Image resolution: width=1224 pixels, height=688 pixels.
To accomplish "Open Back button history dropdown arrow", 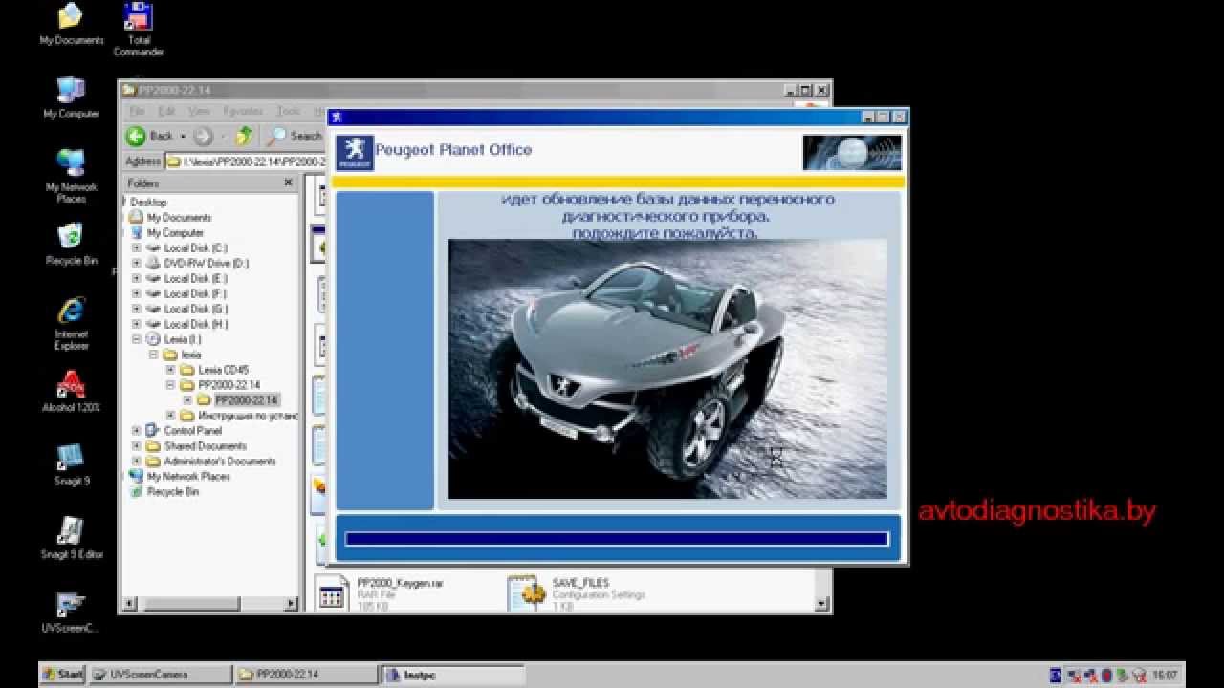I will tap(183, 136).
